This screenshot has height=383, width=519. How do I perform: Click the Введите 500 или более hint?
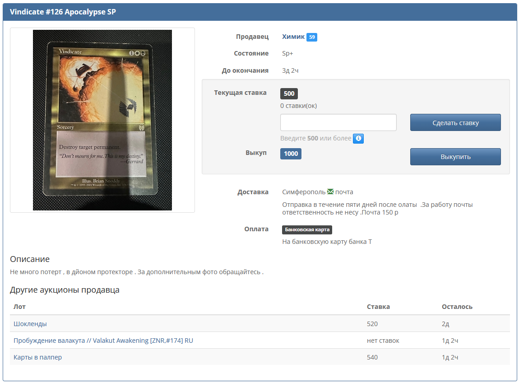pos(316,138)
